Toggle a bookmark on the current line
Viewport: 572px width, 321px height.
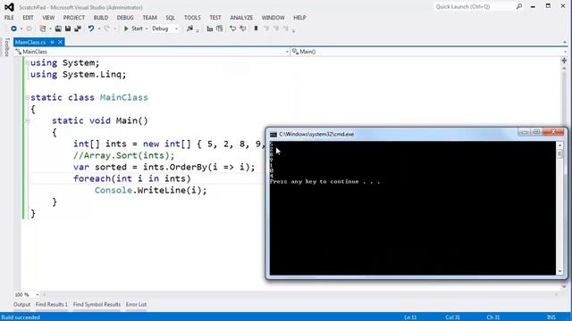tap(256, 29)
